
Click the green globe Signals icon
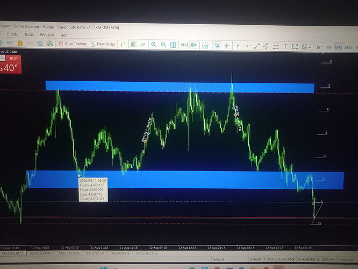pos(50,43)
